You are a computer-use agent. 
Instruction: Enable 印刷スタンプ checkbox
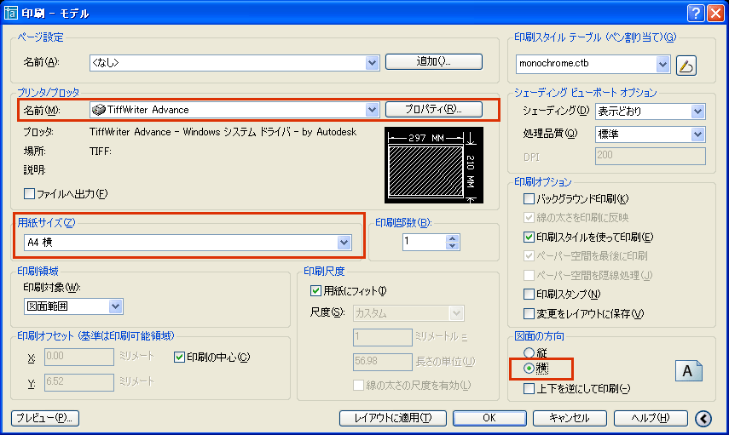point(529,294)
